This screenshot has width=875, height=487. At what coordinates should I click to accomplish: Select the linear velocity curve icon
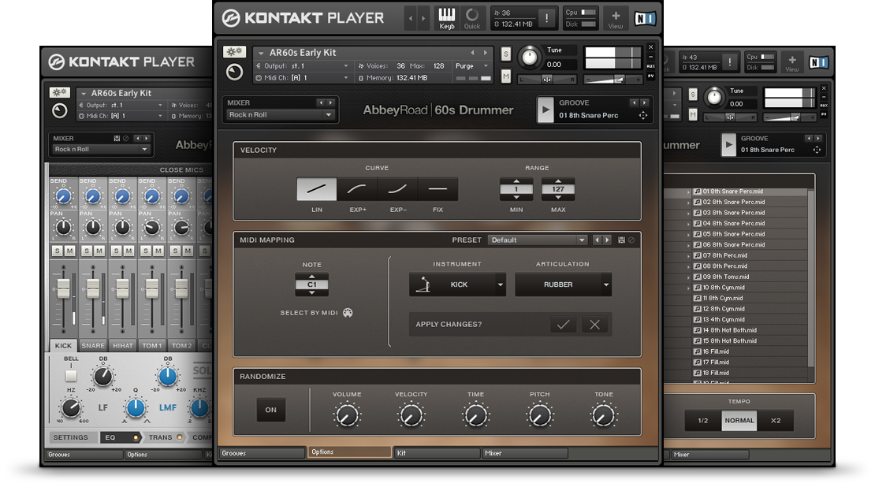point(316,189)
